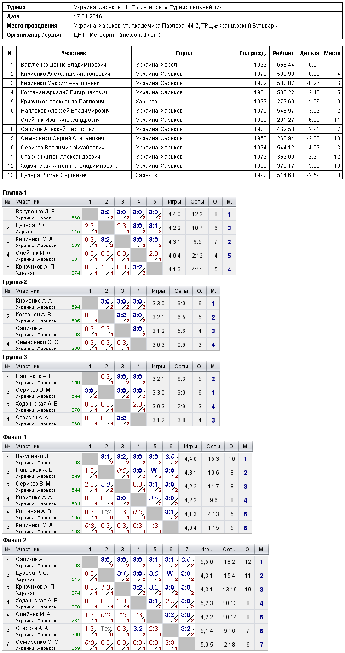Click the Год рожд. column header

[x=253, y=53]
